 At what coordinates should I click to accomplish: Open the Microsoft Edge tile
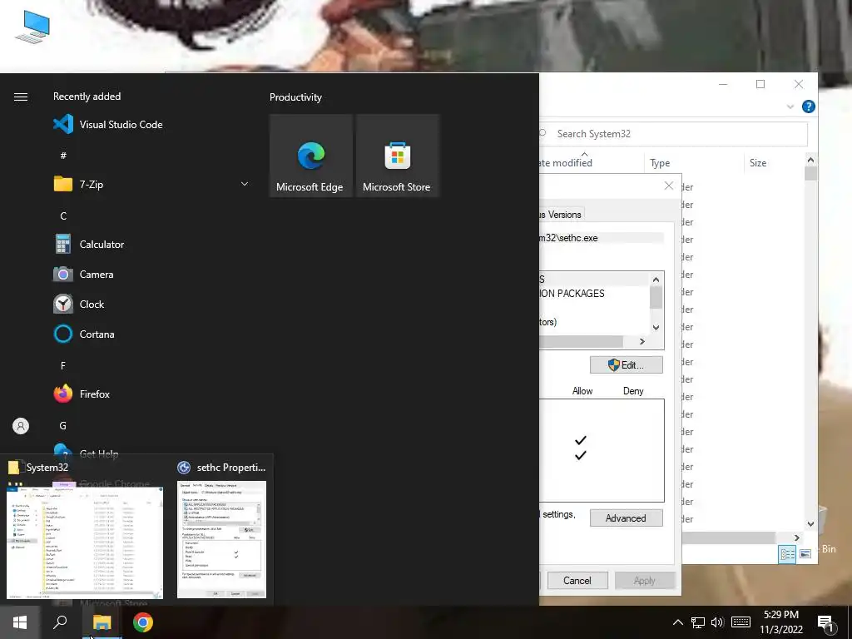tap(311, 156)
